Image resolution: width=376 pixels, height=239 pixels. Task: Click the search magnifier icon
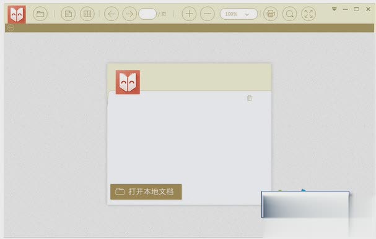tap(289, 14)
